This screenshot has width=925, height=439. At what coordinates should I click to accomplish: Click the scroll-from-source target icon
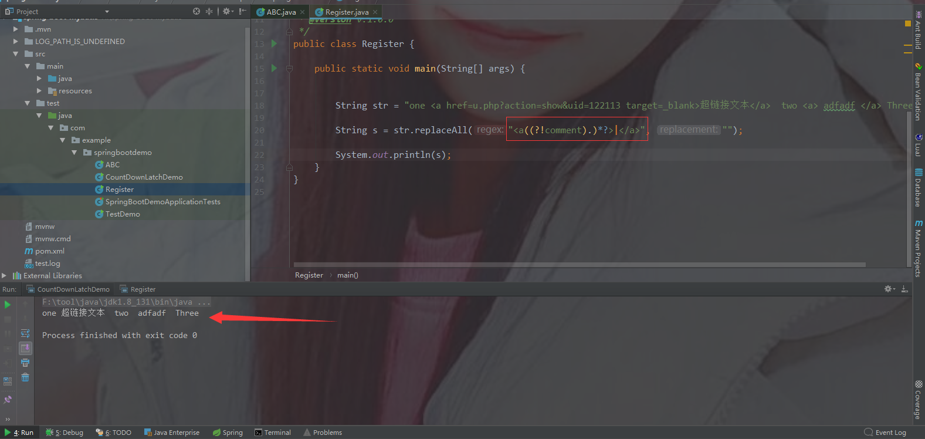point(196,11)
